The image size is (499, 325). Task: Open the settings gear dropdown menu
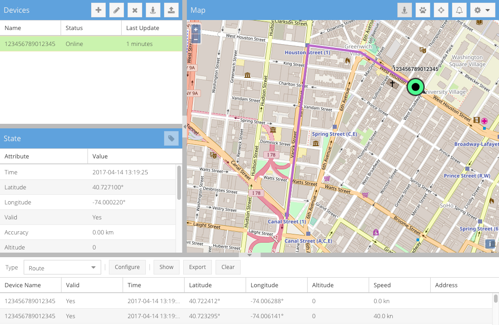click(482, 10)
